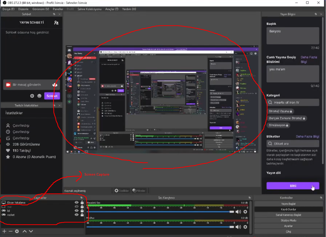This screenshot has width=326, height=237.
Task: Open chat settings gear below message box
Action: click(32, 96)
